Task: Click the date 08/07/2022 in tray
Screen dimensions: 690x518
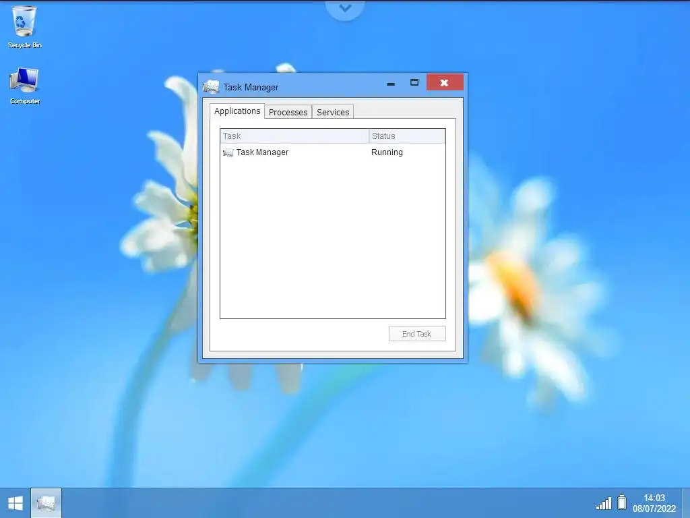Action: (x=654, y=509)
